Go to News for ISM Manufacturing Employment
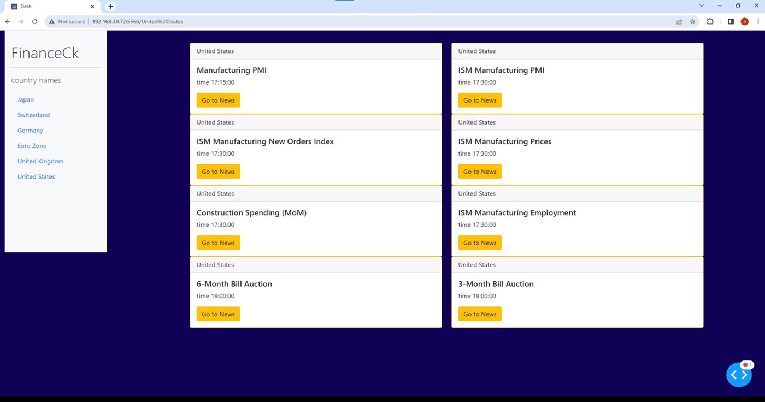Image resolution: width=765 pixels, height=402 pixels. (480, 243)
